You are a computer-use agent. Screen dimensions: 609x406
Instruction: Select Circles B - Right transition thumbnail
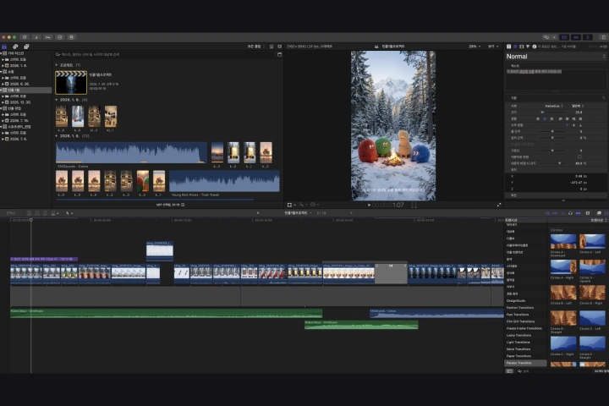click(592, 292)
